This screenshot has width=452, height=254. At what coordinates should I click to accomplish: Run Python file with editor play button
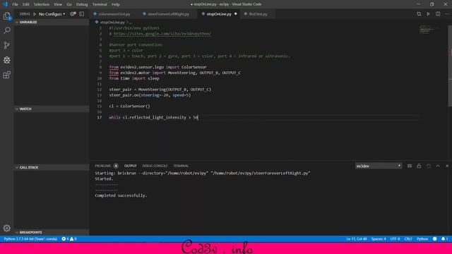point(429,14)
